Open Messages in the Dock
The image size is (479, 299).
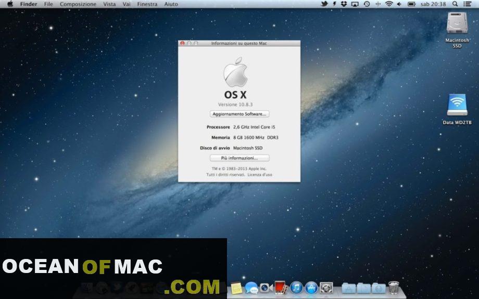[251, 288]
